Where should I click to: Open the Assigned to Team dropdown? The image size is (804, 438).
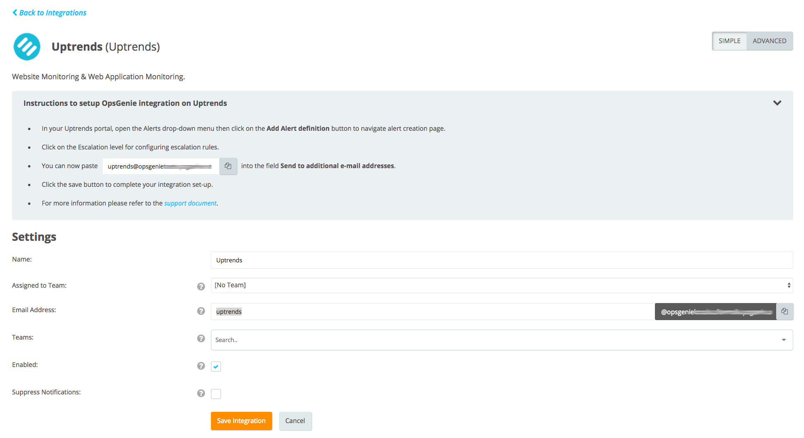(x=502, y=285)
